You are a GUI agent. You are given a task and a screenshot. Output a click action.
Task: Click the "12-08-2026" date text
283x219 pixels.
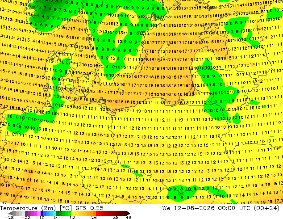coord(194,208)
